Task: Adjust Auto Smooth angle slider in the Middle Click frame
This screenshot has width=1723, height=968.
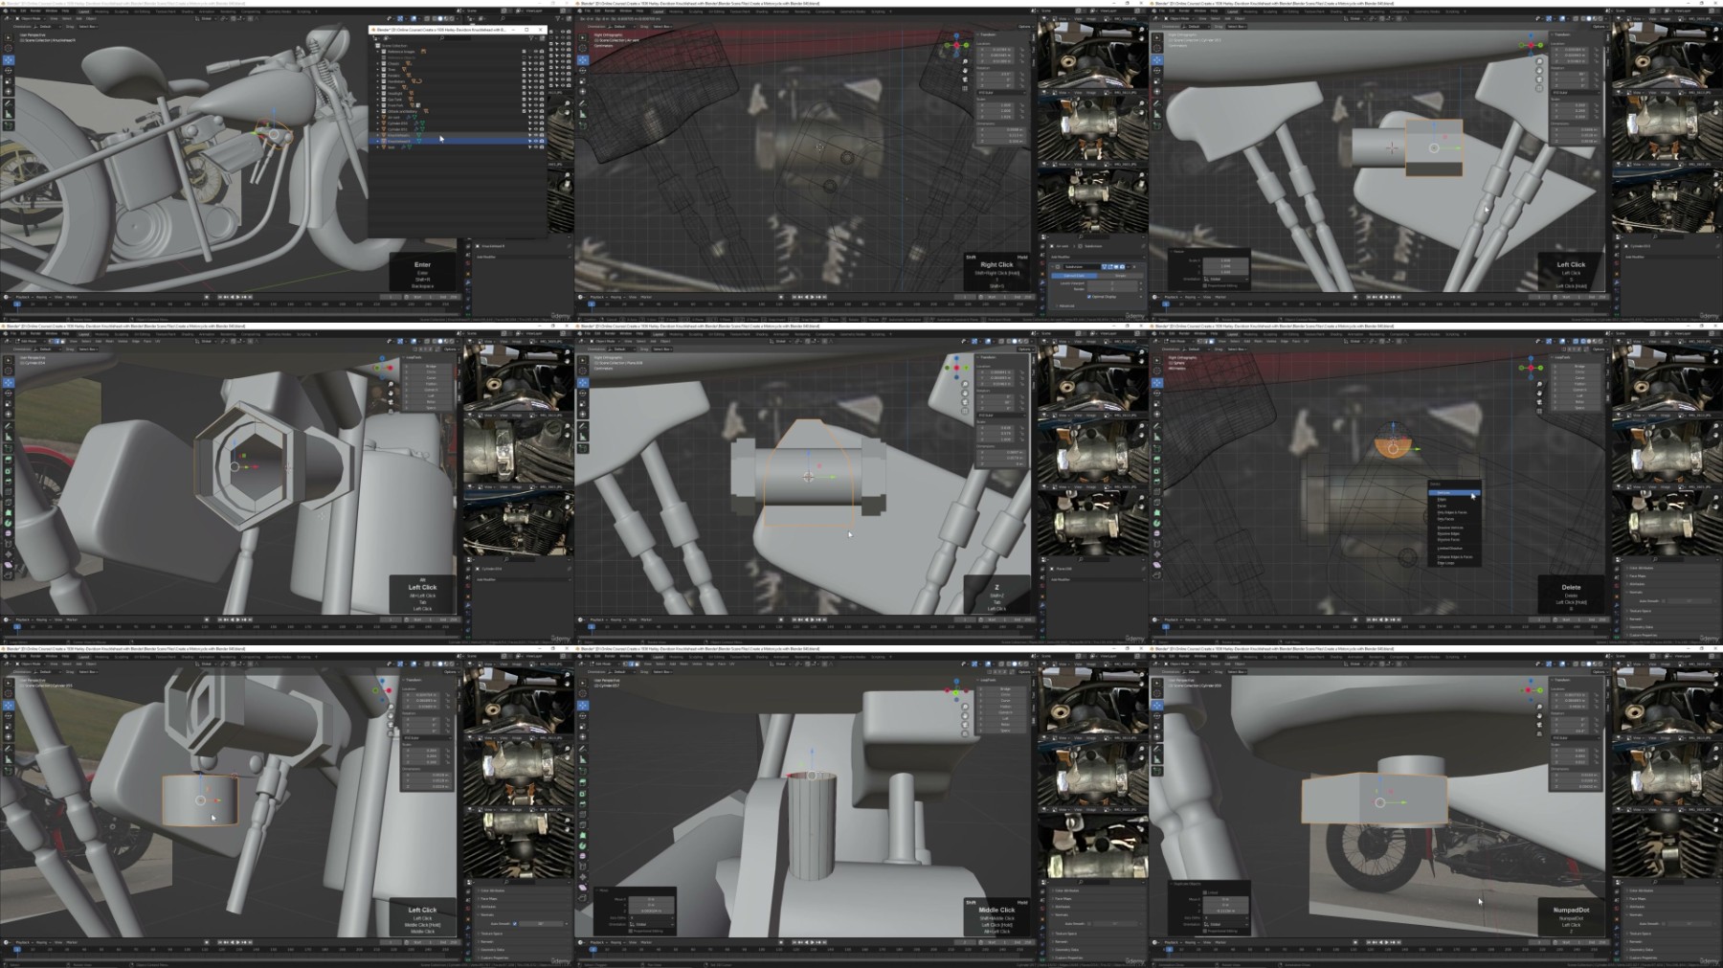Action: [x=1115, y=923]
